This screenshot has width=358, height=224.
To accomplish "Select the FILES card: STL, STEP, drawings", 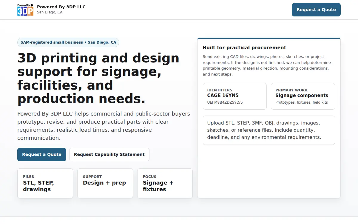I will [x=45, y=183].
